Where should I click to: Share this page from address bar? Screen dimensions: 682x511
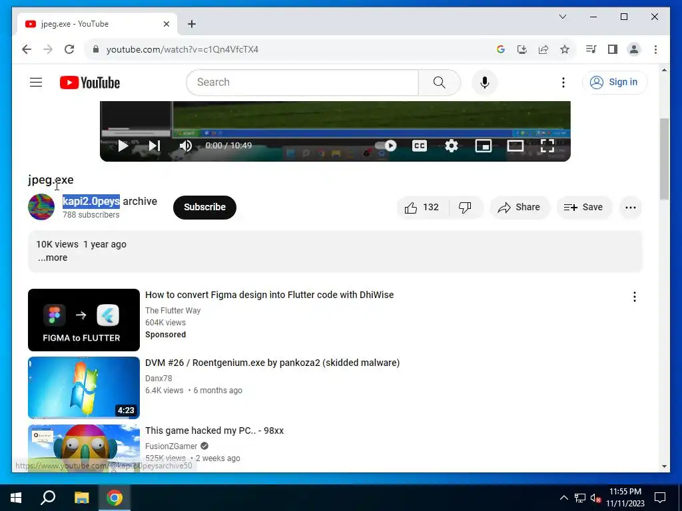click(x=543, y=49)
